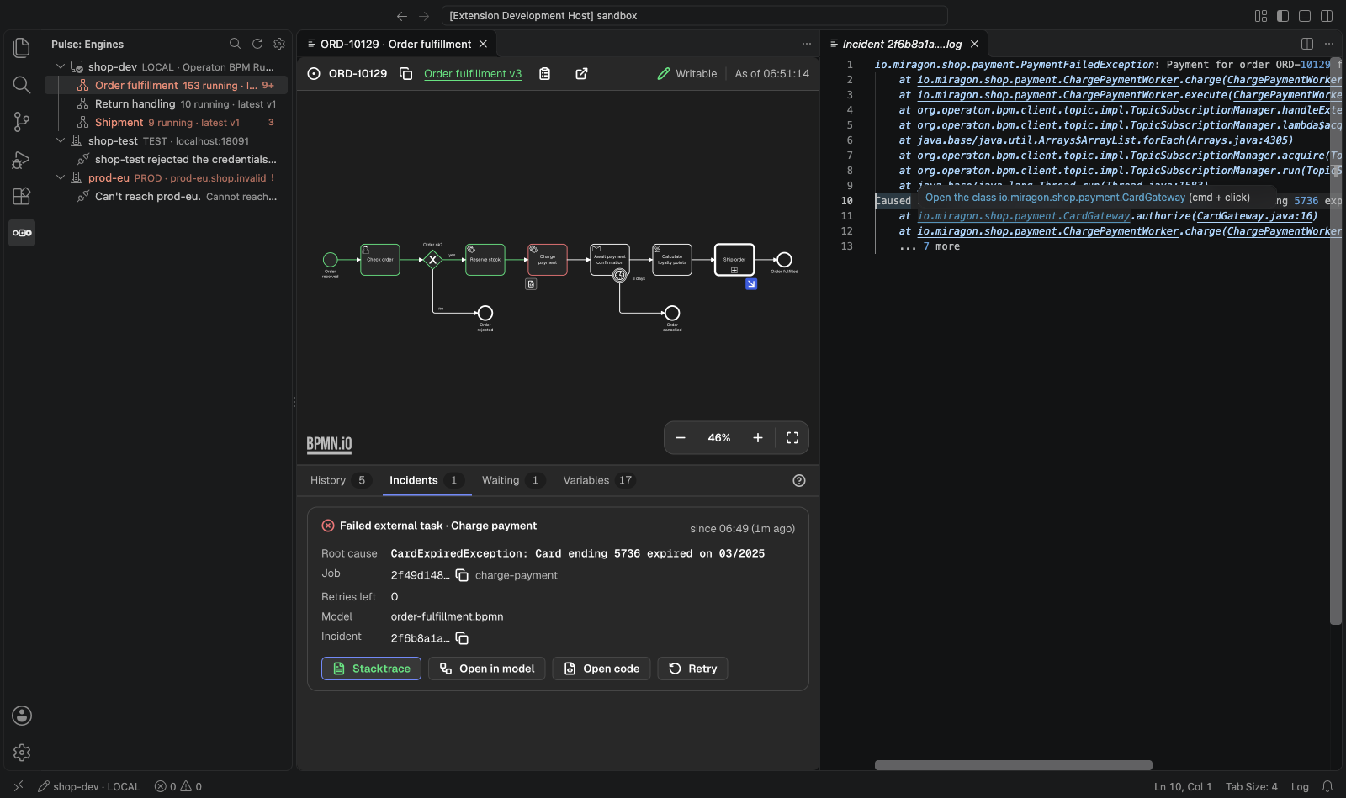The image size is (1346, 798).
Task: Open Pulse Engines settings gear
Action: pos(279,44)
